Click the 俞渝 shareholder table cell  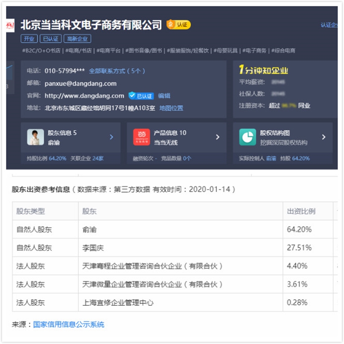pos(180,229)
